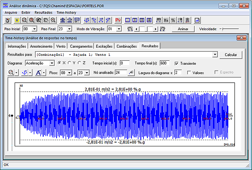Click the node pick icon beside Nó analisado
Screen dimensions: 252x170
131,73
